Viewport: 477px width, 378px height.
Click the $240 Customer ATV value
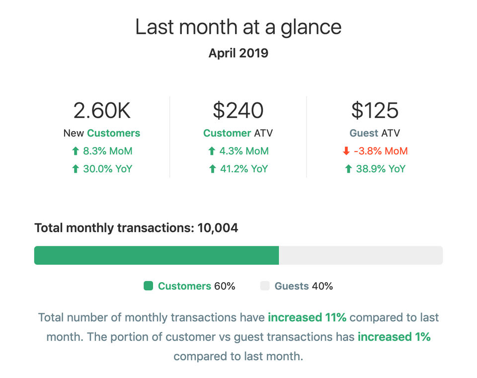(x=238, y=110)
